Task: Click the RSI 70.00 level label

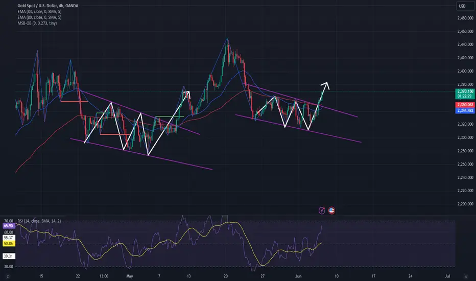Action: (9, 221)
